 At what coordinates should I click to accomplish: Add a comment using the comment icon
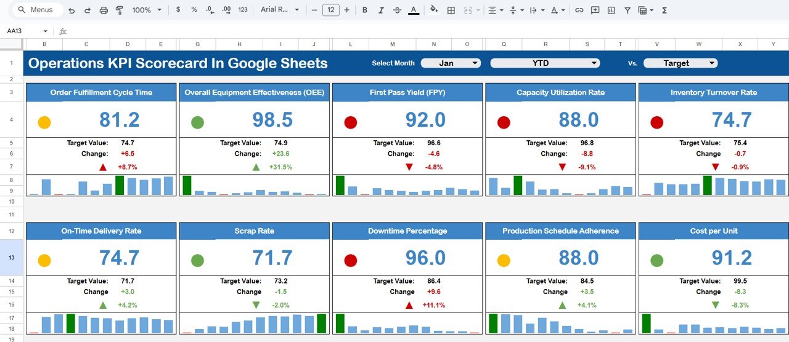point(595,10)
